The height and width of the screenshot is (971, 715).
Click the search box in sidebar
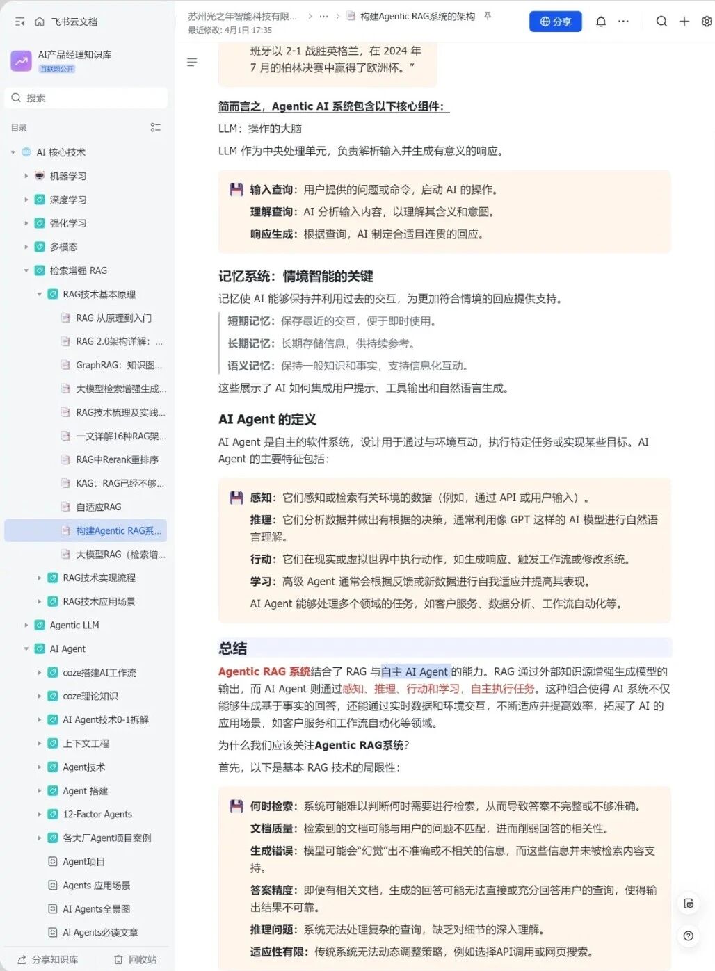point(86,98)
